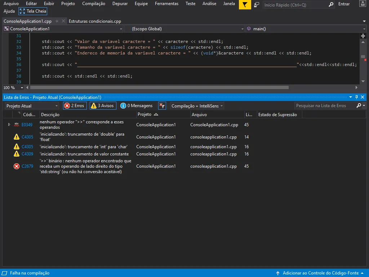Click the Quick Launch search magnifier icon
The height and width of the screenshot is (277, 369).
[x=331, y=5]
